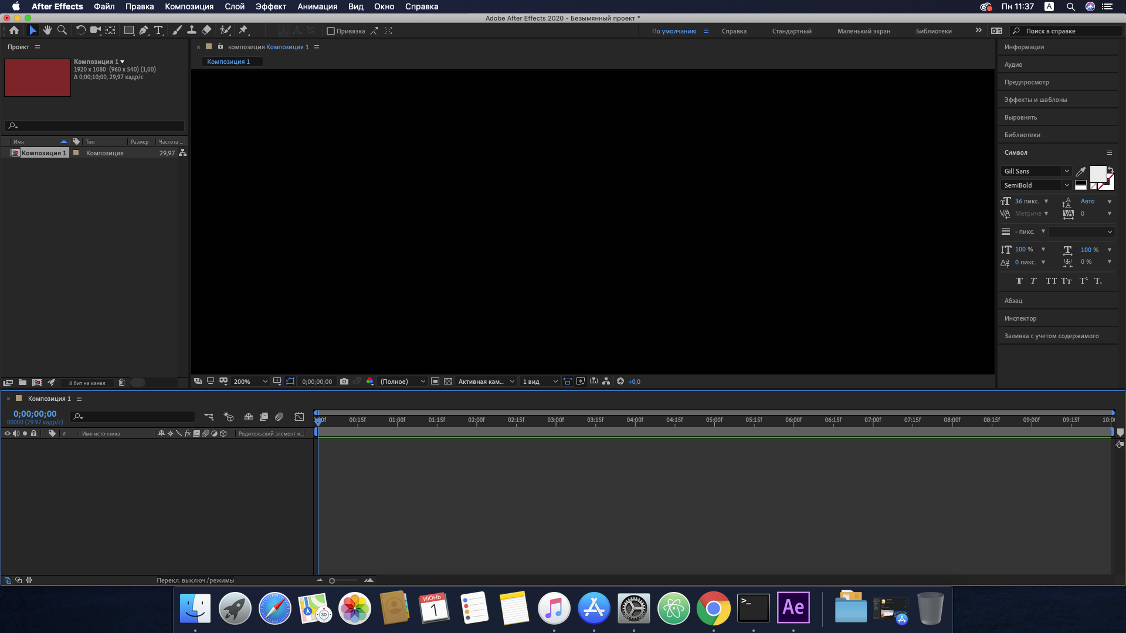Image resolution: width=1126 pixels, height=633 pixels.
Task: Select the Unified Camera tool
Action: [96, 30]
